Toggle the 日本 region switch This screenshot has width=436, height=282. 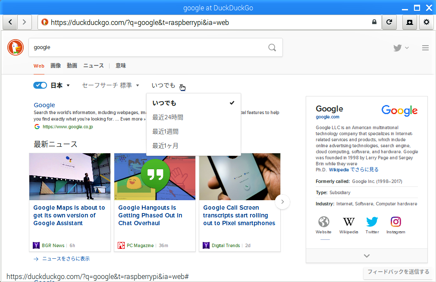coord(40,85)
